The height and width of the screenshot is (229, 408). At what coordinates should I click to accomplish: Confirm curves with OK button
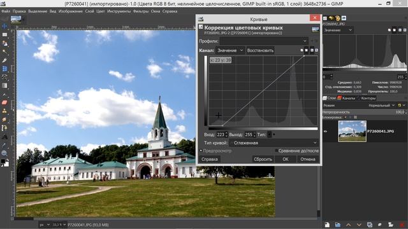286,159
